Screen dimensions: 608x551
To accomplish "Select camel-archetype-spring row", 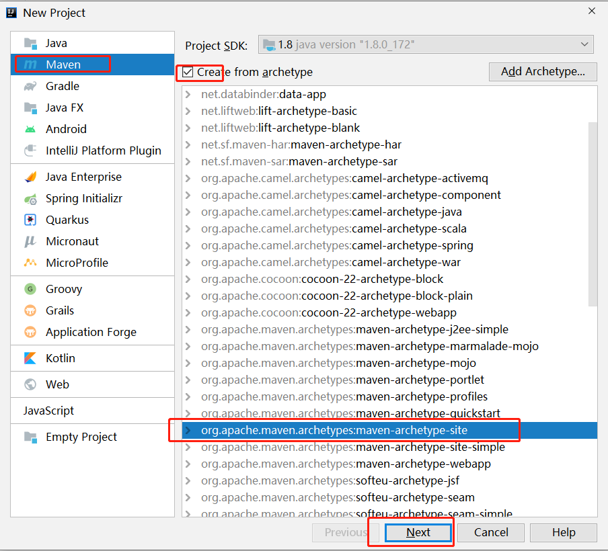I will pos(389,246).
